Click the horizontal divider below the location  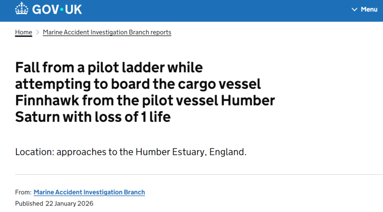[x=199, y=174]
